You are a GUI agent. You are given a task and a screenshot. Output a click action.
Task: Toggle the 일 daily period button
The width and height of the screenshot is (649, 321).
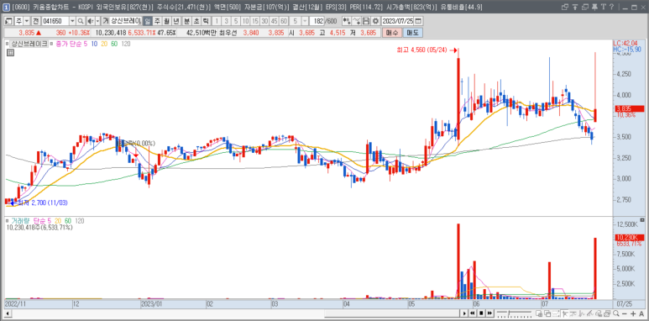tap(147, 21)
